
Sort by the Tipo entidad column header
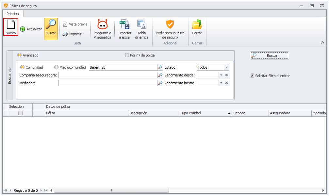(206, 113)
